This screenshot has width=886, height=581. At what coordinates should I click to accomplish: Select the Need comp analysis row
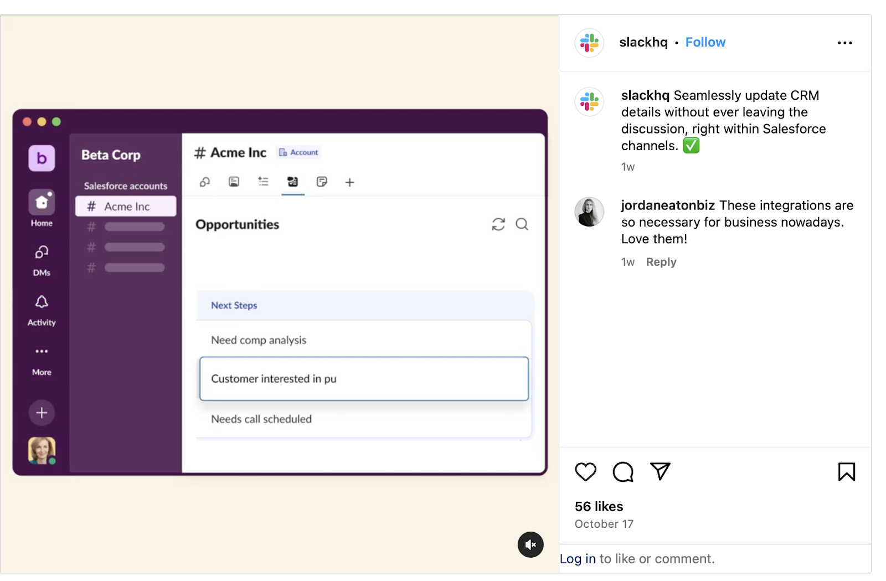click(364, 340)
